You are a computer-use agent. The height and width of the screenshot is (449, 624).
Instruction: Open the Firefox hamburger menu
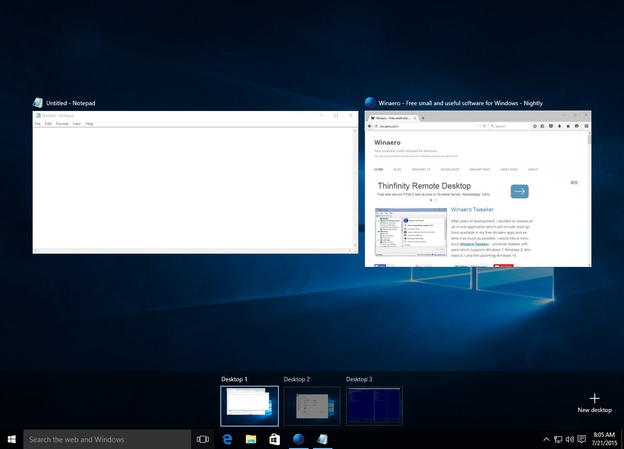click(x=586, y=126)
